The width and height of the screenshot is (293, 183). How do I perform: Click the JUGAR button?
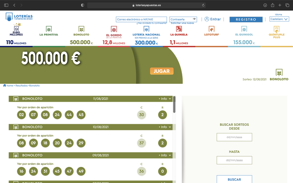coord(162,71)
